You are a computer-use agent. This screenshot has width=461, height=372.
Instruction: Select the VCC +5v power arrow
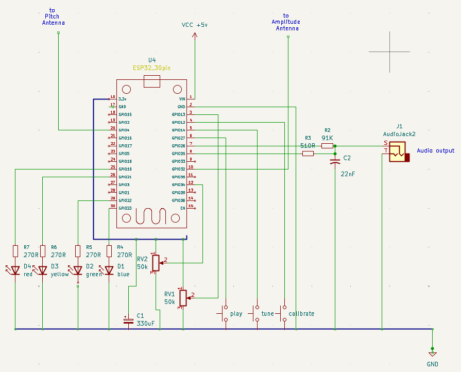[x=195, y=35]
